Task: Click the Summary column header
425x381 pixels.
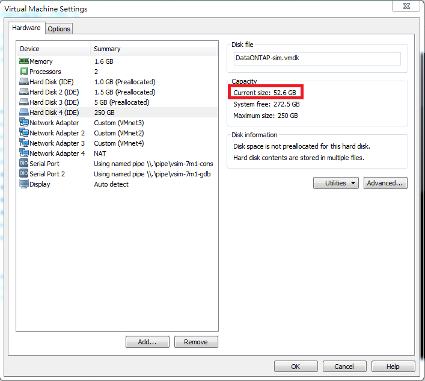Action: pyautogui.click(x=154, y=49)
